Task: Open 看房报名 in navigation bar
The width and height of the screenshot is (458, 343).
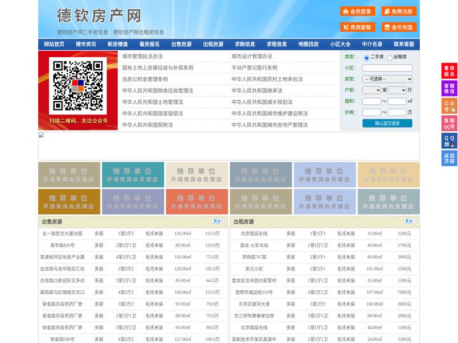Action: 149,44
